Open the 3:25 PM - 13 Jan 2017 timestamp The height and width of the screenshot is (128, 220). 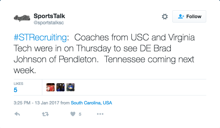(x=36, y=103)
